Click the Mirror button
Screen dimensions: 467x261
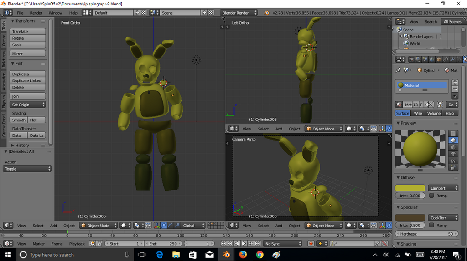coord(27,54)
